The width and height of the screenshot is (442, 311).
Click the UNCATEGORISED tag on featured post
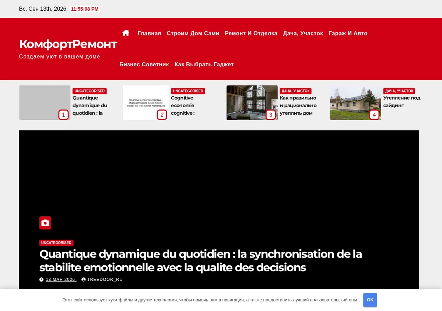pos(56,243)
